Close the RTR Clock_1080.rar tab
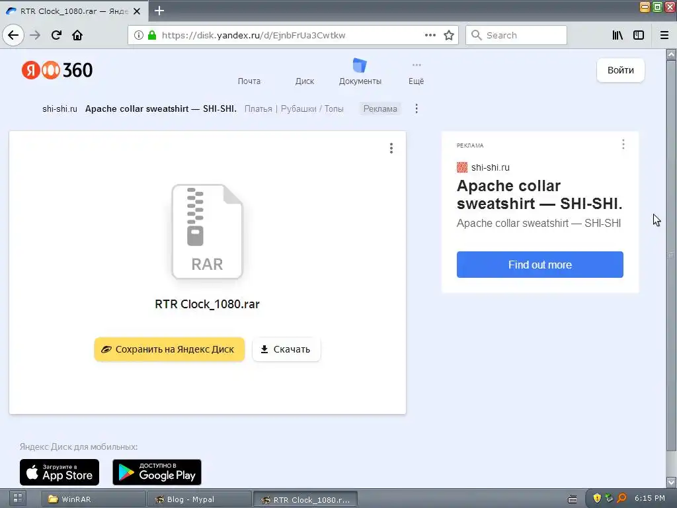The height and width of the screenshot is (508, 677). [x=137, y=11]
